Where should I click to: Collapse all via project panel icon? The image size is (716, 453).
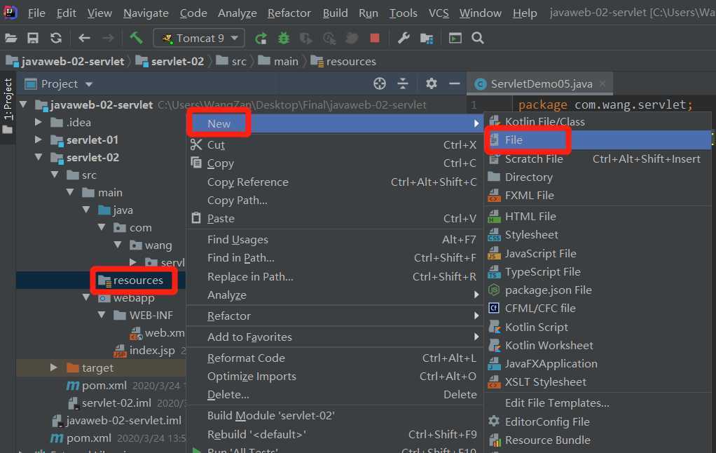[x=403, y=83]
